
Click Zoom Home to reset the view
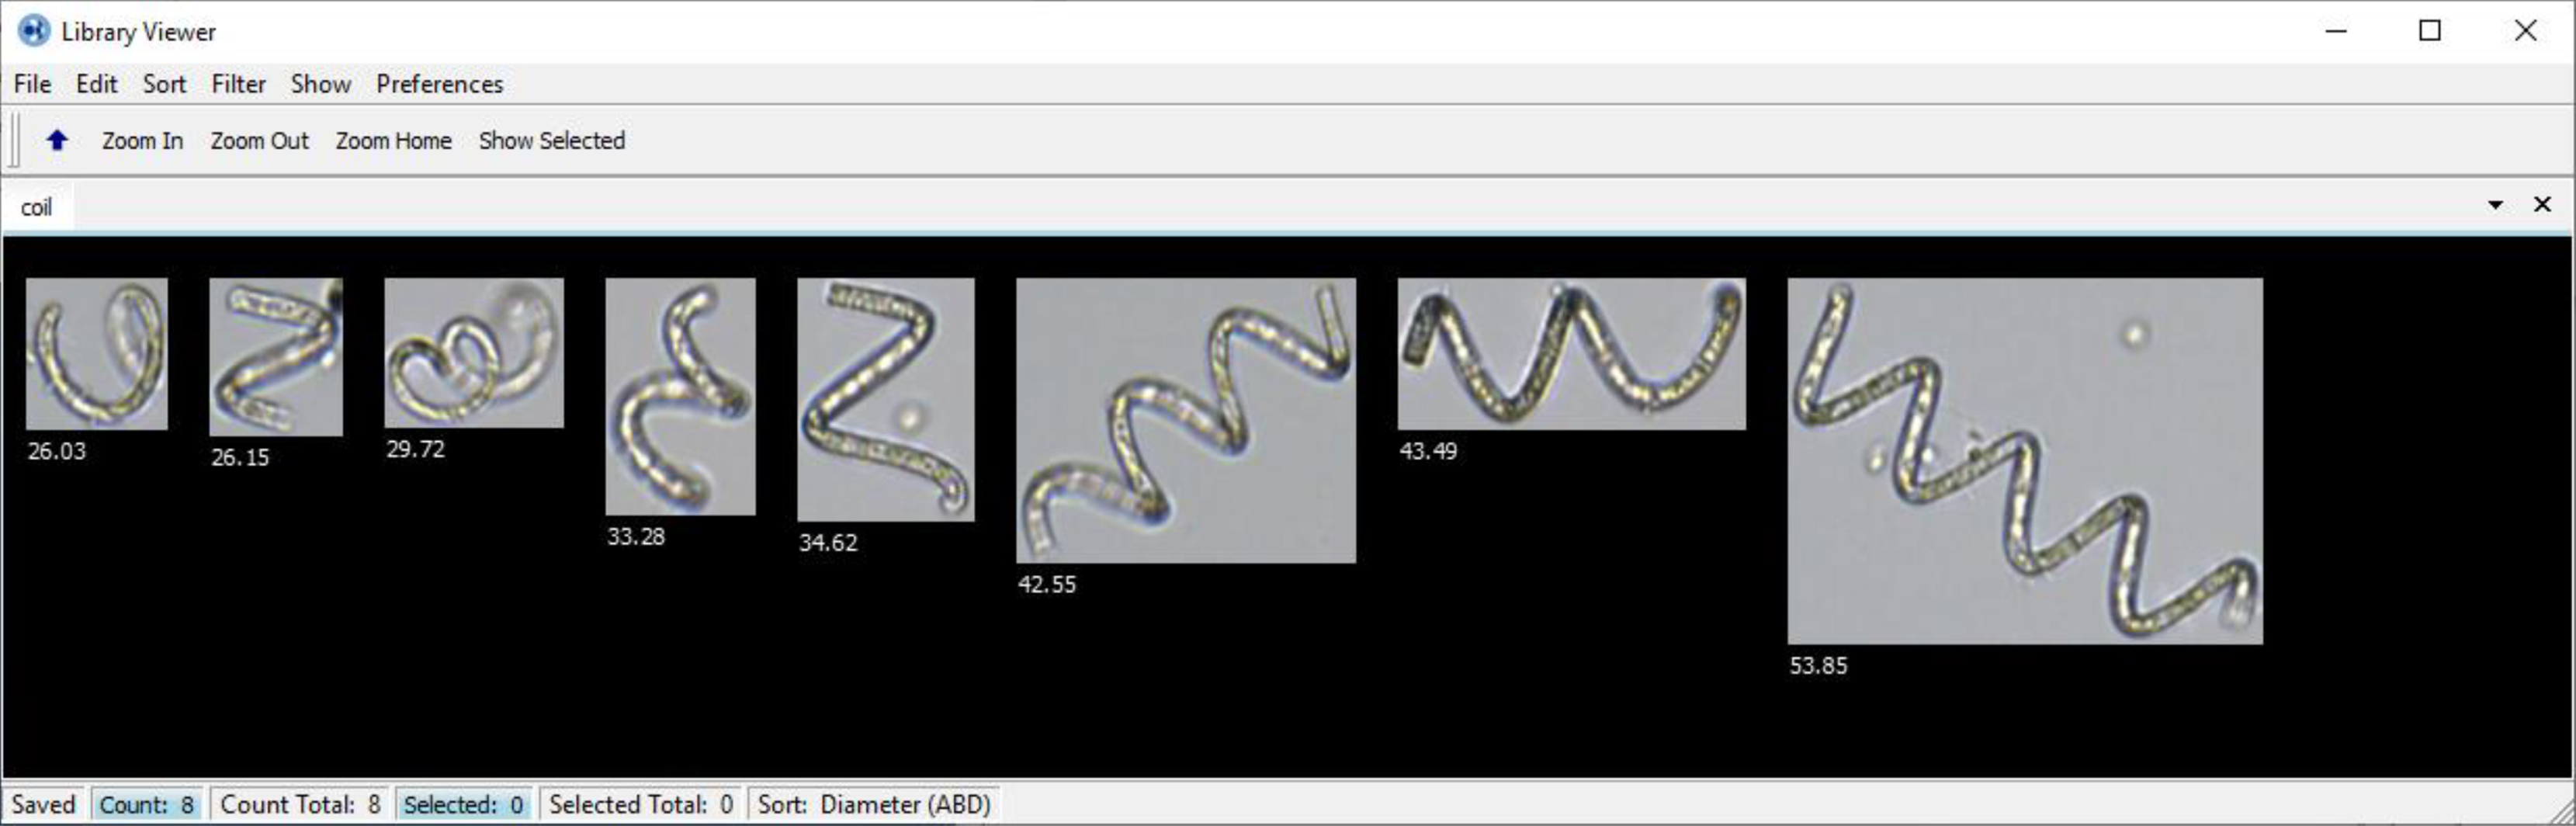pos(392,140)
